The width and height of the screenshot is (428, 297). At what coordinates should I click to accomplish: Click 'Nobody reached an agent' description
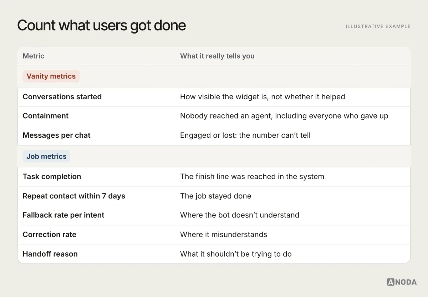(x=284, y=116)
